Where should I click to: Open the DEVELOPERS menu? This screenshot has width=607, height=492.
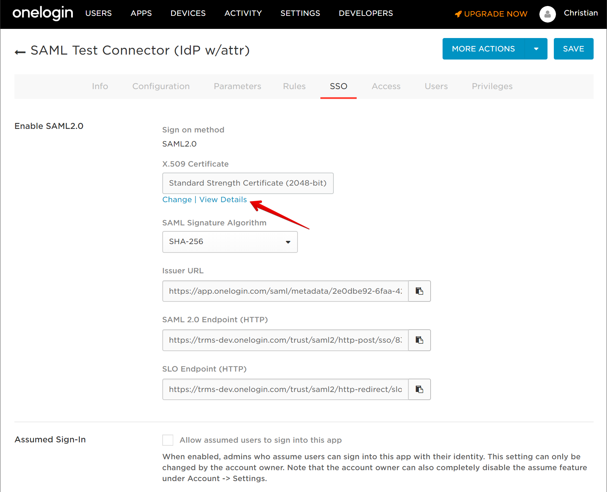[366, 13]
